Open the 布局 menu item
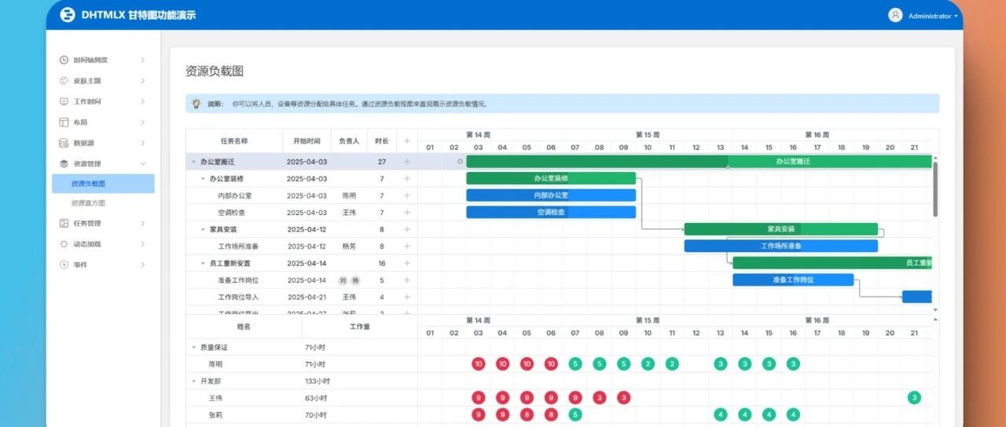Viewport: 1006px width, 427px height. coord(103,122)
